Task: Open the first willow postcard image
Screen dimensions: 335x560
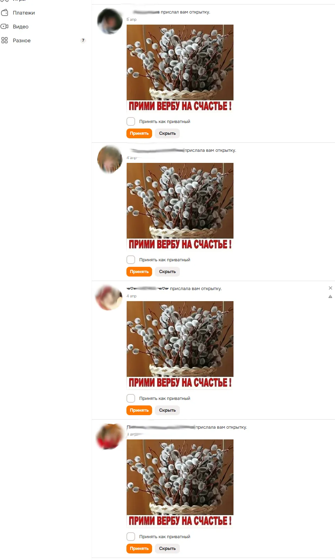Action: pos(180,68)
